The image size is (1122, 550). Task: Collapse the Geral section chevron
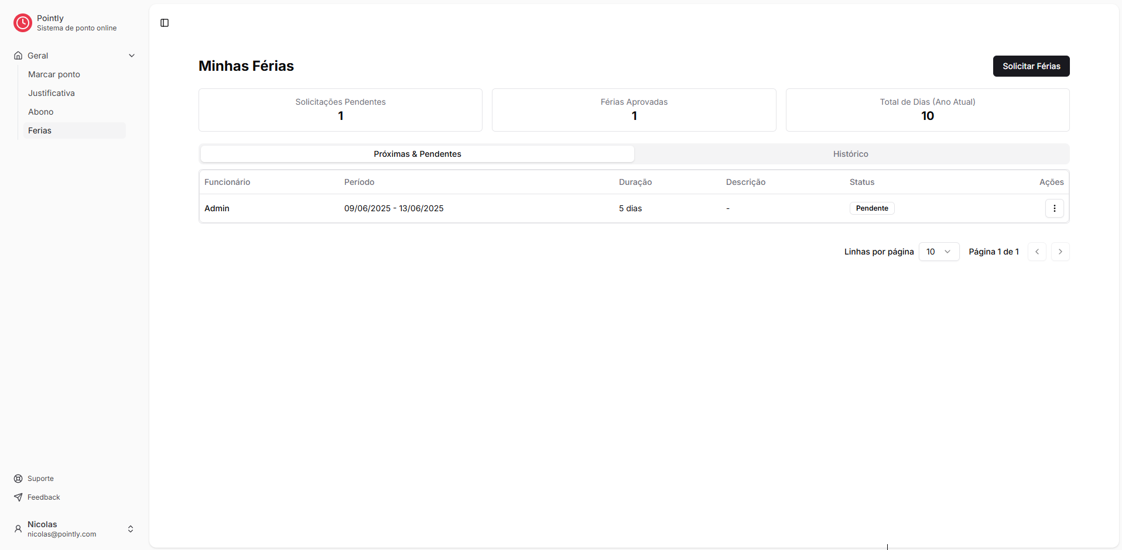coord(132,55)
